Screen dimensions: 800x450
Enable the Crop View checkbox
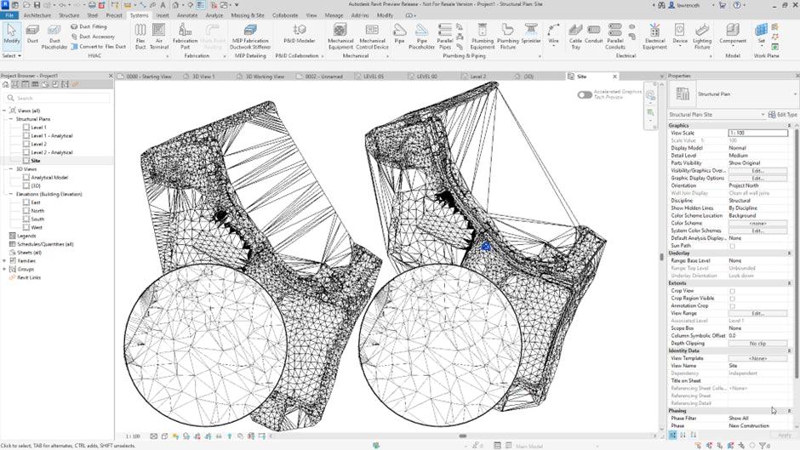coord(732,291)
